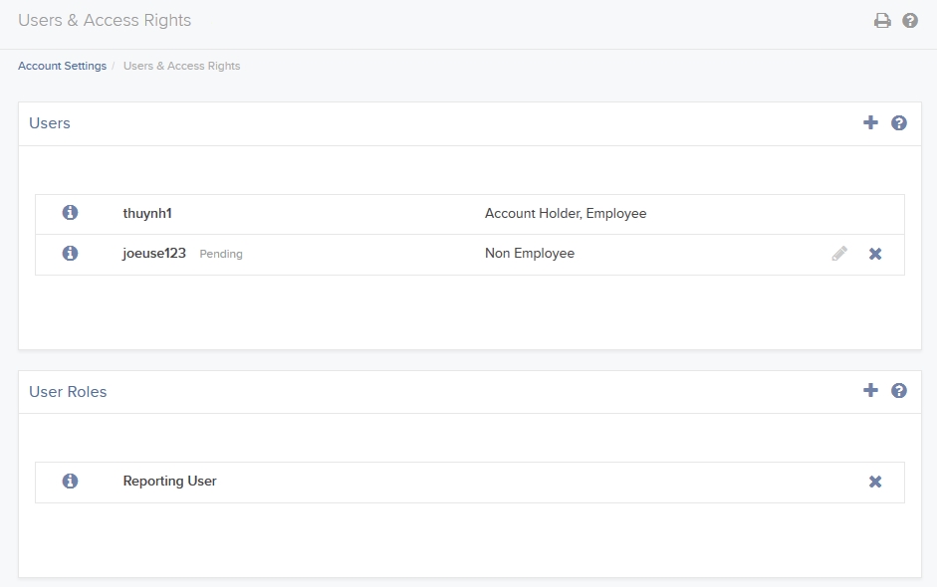Image resolution: width=937 pixels, height=587 pixels.
Task: View info icon for thuynh1
Action: (70, 213)
